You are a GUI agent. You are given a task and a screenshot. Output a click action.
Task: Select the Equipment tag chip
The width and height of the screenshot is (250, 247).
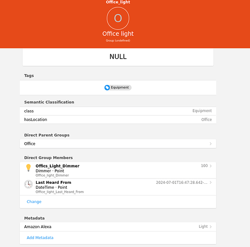point(118,87)
